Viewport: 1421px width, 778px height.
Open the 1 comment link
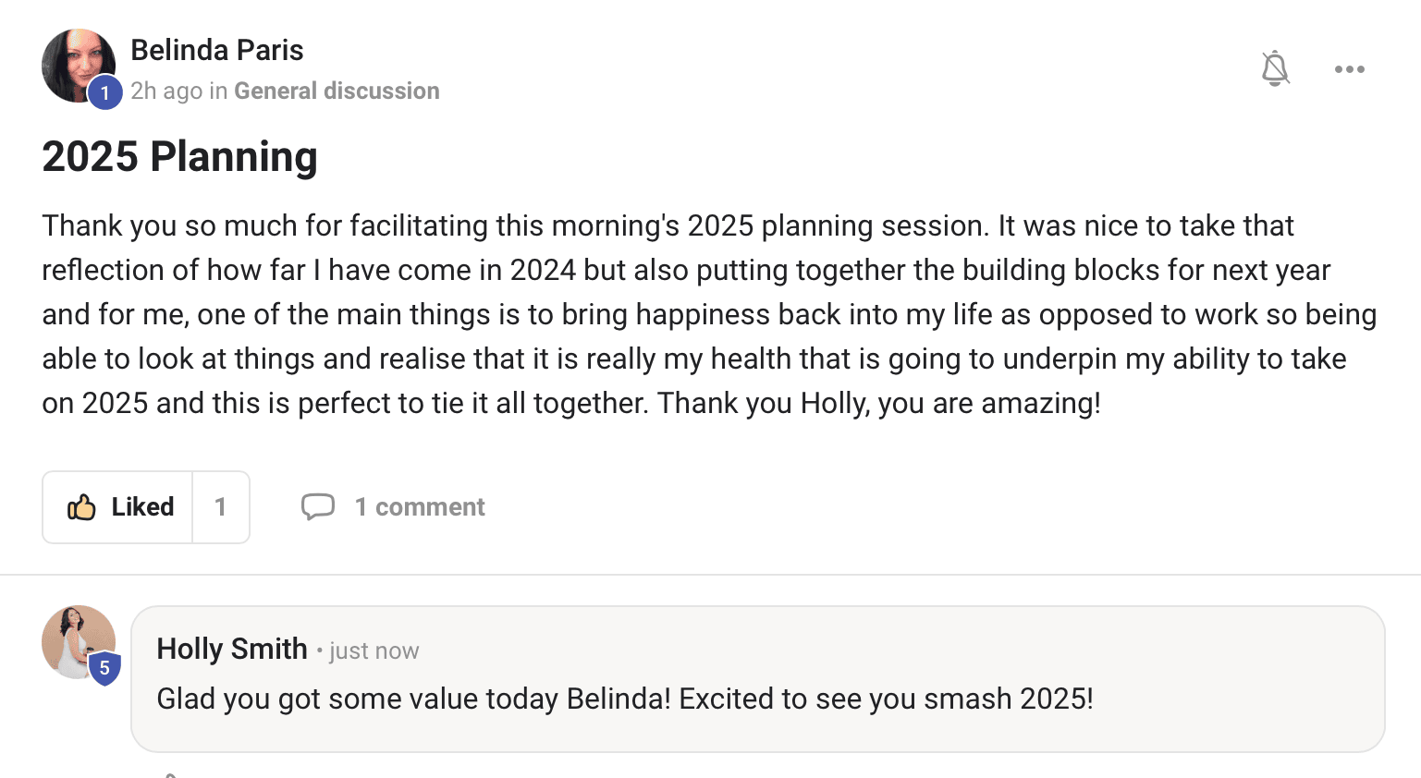tap(420, 507)
